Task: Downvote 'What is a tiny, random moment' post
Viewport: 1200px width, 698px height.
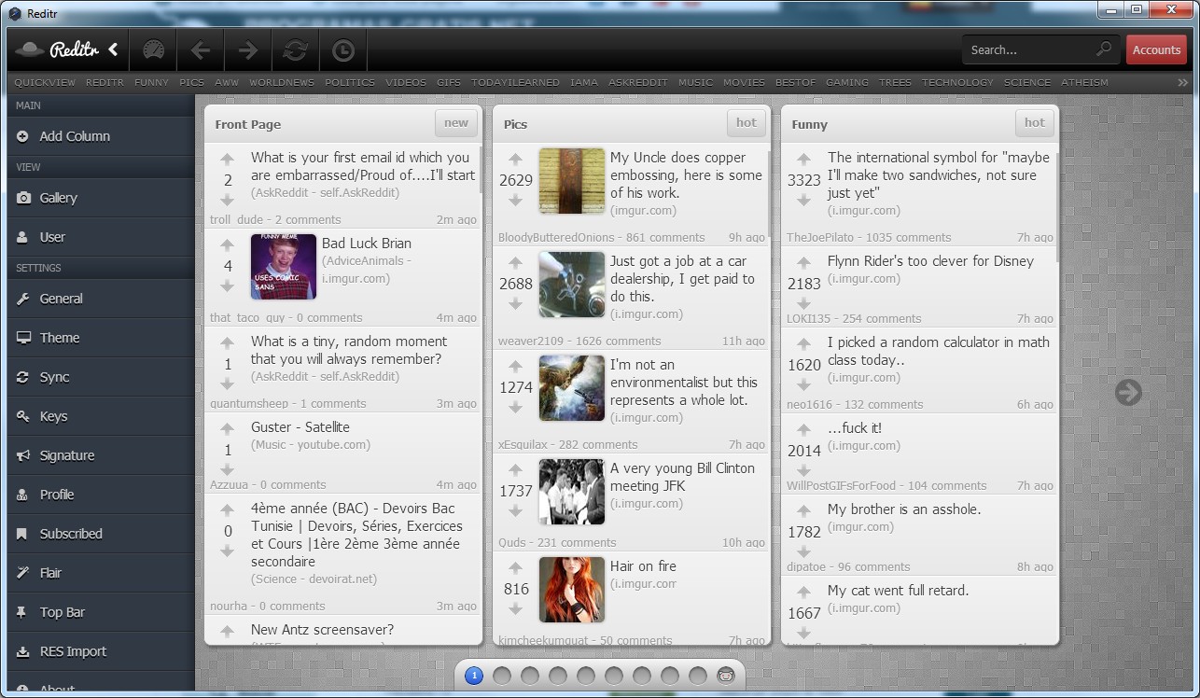Action: tap(227, 384)
